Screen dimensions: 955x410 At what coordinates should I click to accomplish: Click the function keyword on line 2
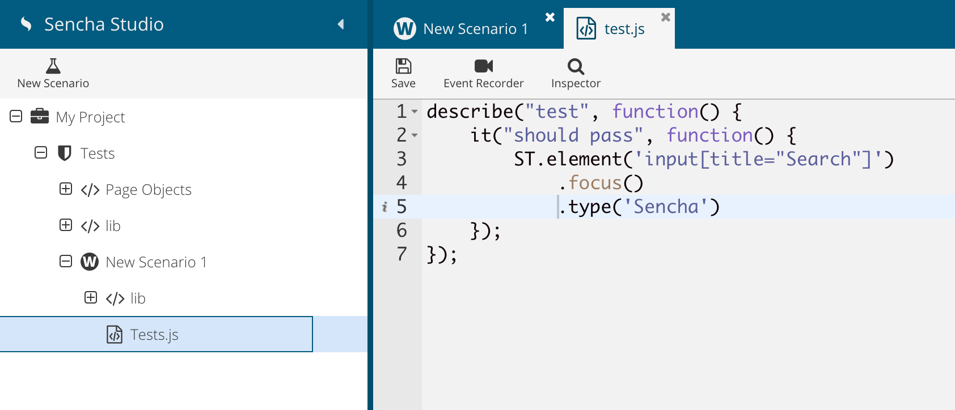tap(709, 135)
